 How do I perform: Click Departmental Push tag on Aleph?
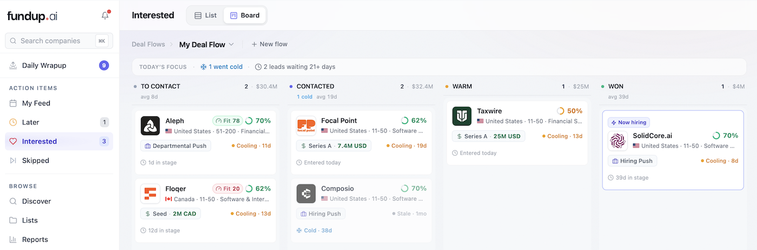176,146
